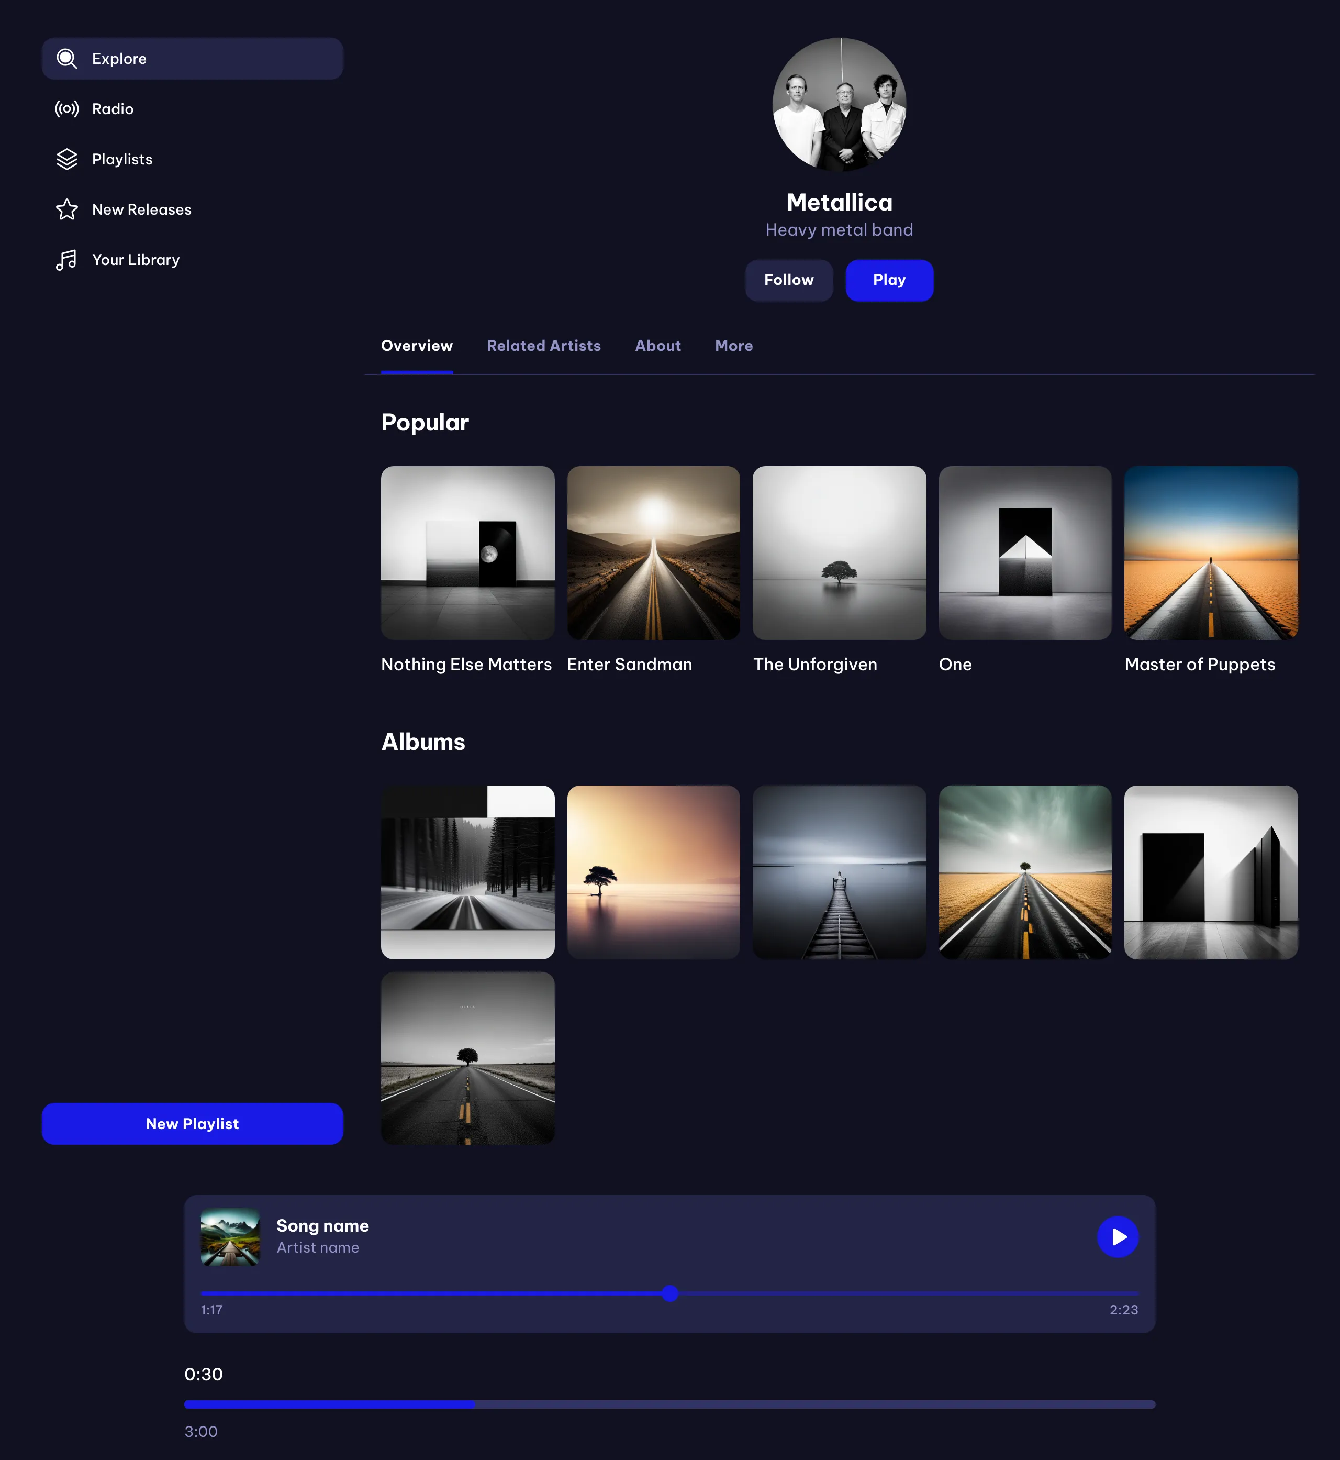Switch to the Overview tab
The height and width of the screenshot is (1460, 1340).
click(417, 346)
